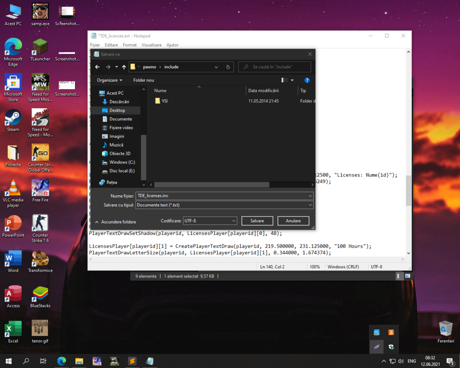The height and width of the screenshot is (368, 460).
Task: Open Word desktop shortcut
Action: tap(13, 262)
